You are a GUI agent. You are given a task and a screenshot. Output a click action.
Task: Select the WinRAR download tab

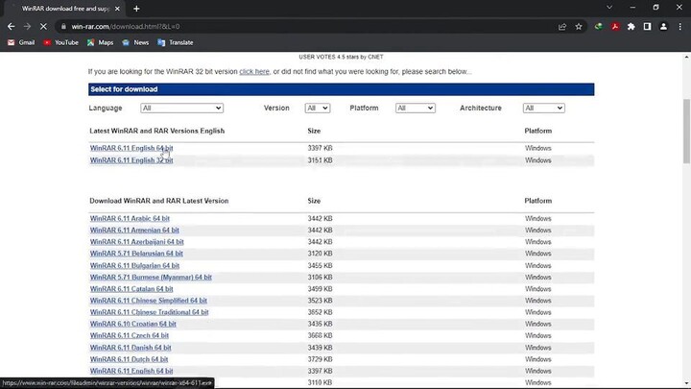(66, 9)
